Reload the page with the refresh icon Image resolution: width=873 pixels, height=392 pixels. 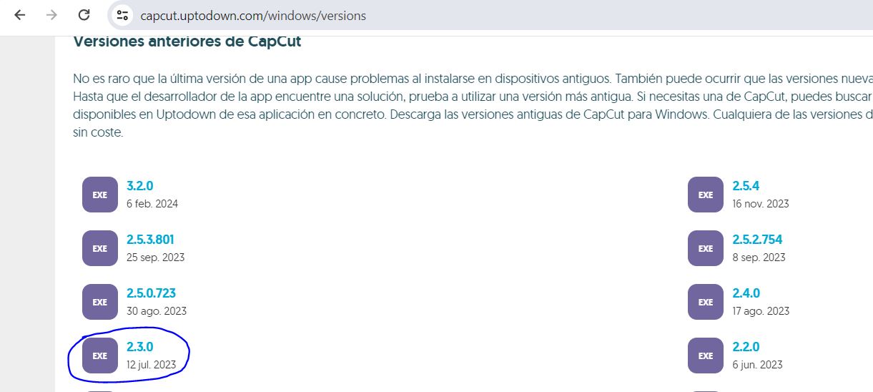pos(84,15)
